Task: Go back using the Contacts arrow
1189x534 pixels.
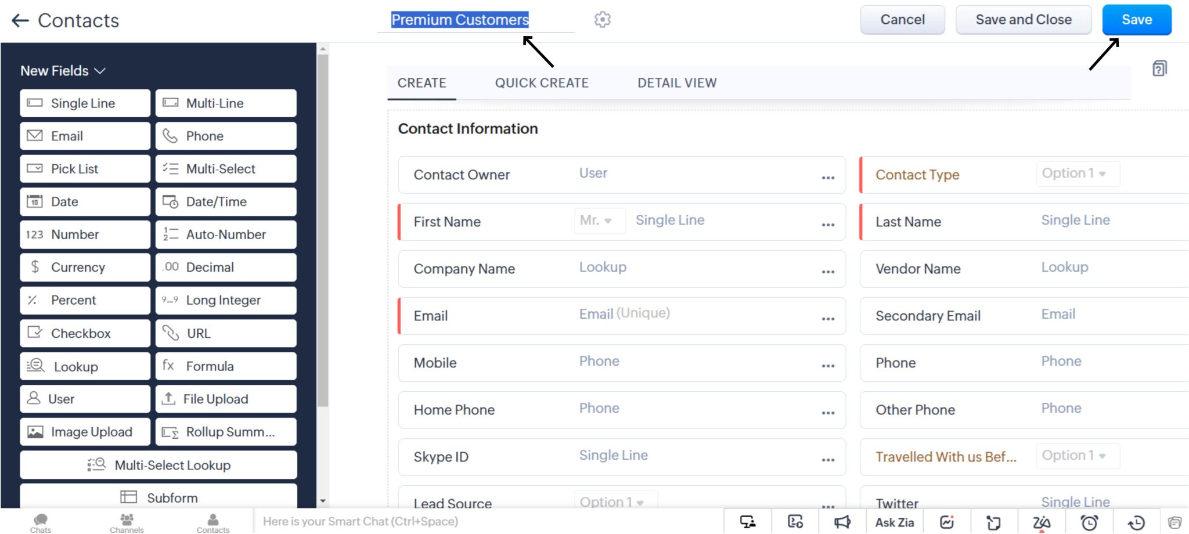Action: (20, 21)
